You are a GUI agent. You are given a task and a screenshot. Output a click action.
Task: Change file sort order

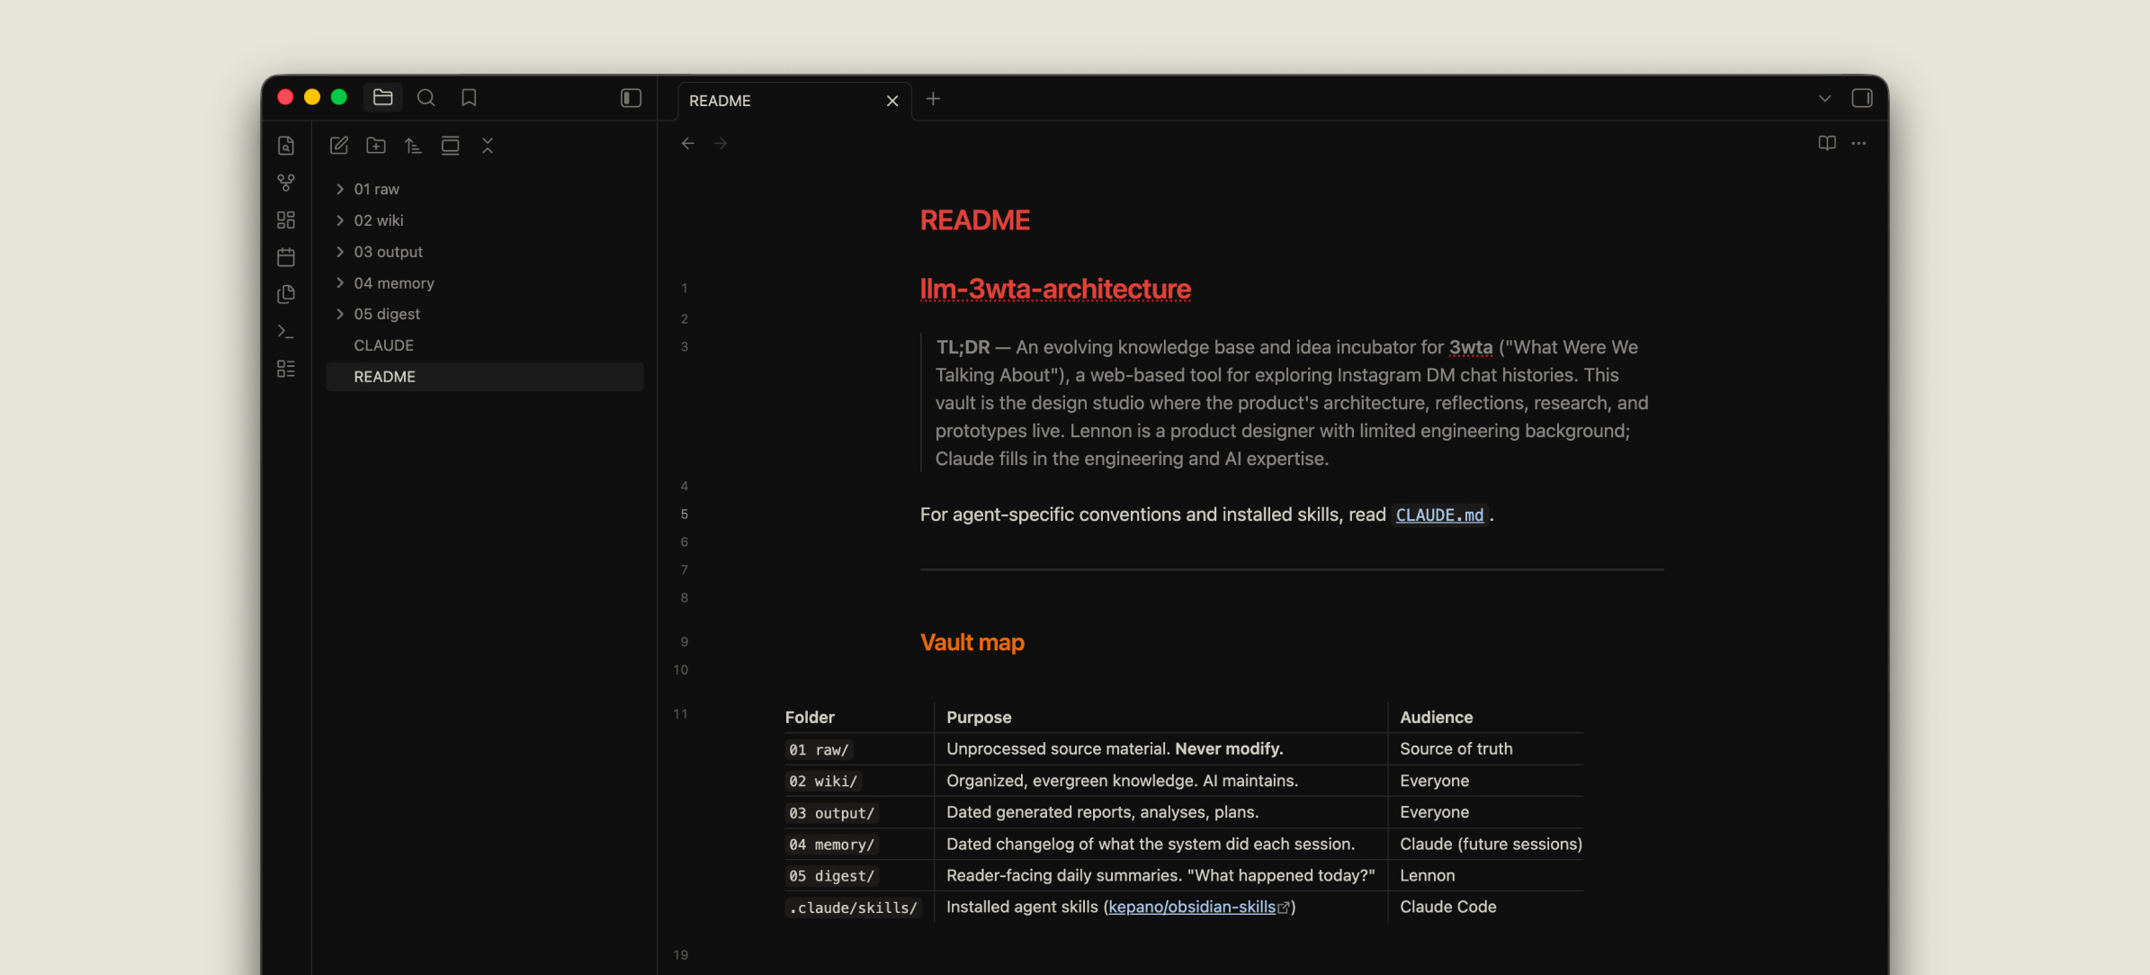(413, 146)
